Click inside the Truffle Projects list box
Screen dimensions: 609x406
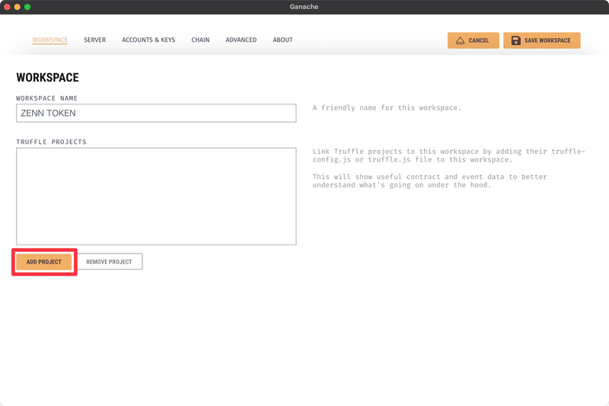click(x=156, y=197)
